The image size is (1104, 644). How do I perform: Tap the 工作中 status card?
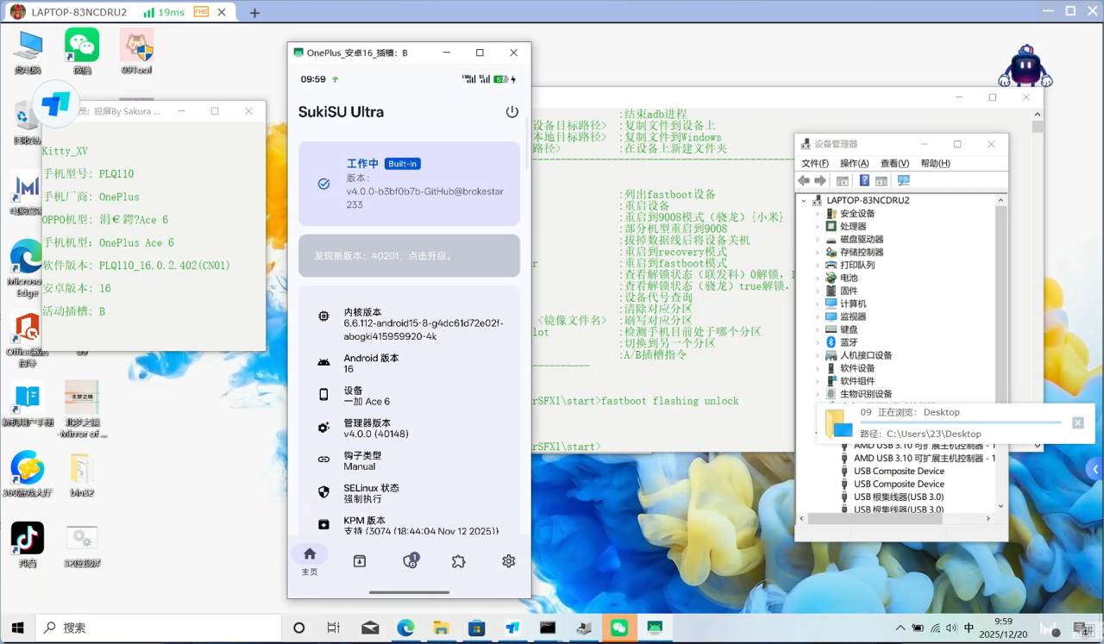point(409,184)
